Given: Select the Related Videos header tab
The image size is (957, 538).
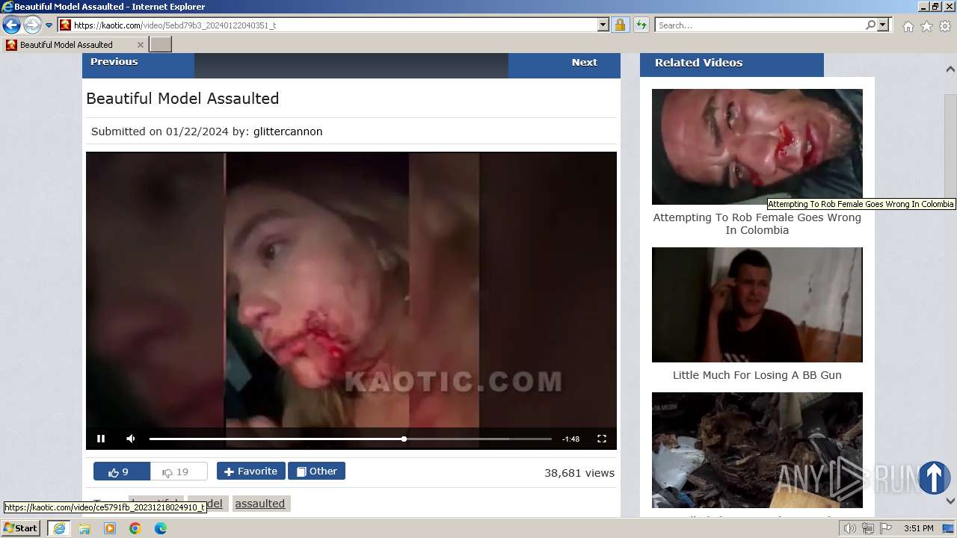Looking at the screenshot, I should click(x=732, y=64).
